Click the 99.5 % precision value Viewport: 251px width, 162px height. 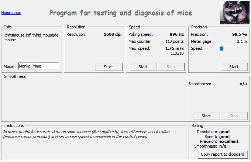point(239,34)
